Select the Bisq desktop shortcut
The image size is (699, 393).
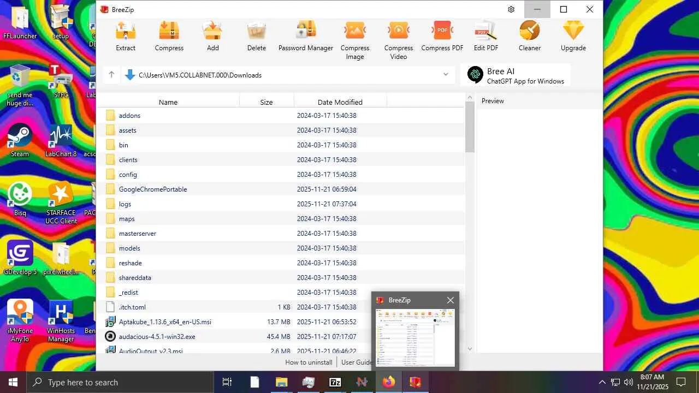tap(20, 199)
